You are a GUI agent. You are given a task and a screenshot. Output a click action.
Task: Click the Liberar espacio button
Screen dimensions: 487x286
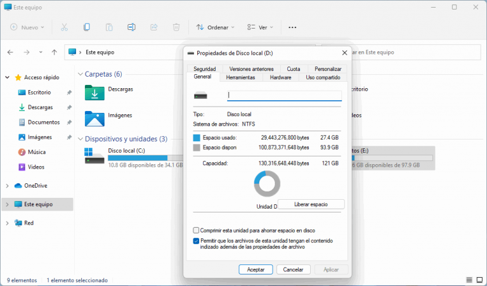click(311, 204)
